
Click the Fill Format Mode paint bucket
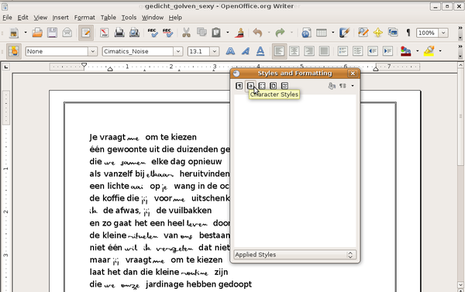point(332,86)
